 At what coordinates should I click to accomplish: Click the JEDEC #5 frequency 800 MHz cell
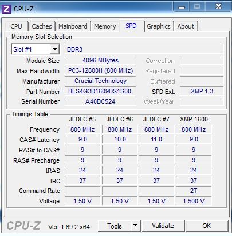82,129
